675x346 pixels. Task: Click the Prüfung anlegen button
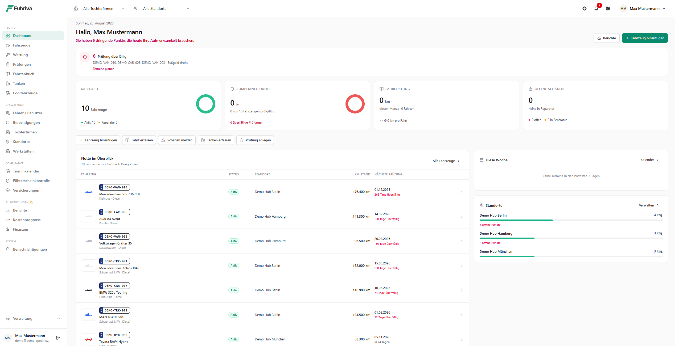tap(255, 140)
